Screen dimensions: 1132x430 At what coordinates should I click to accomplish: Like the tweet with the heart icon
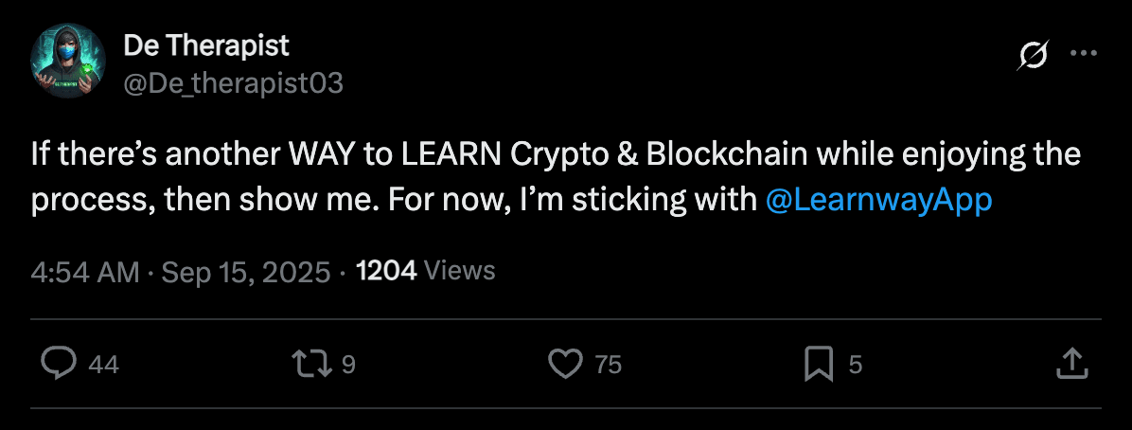(566, 364)
